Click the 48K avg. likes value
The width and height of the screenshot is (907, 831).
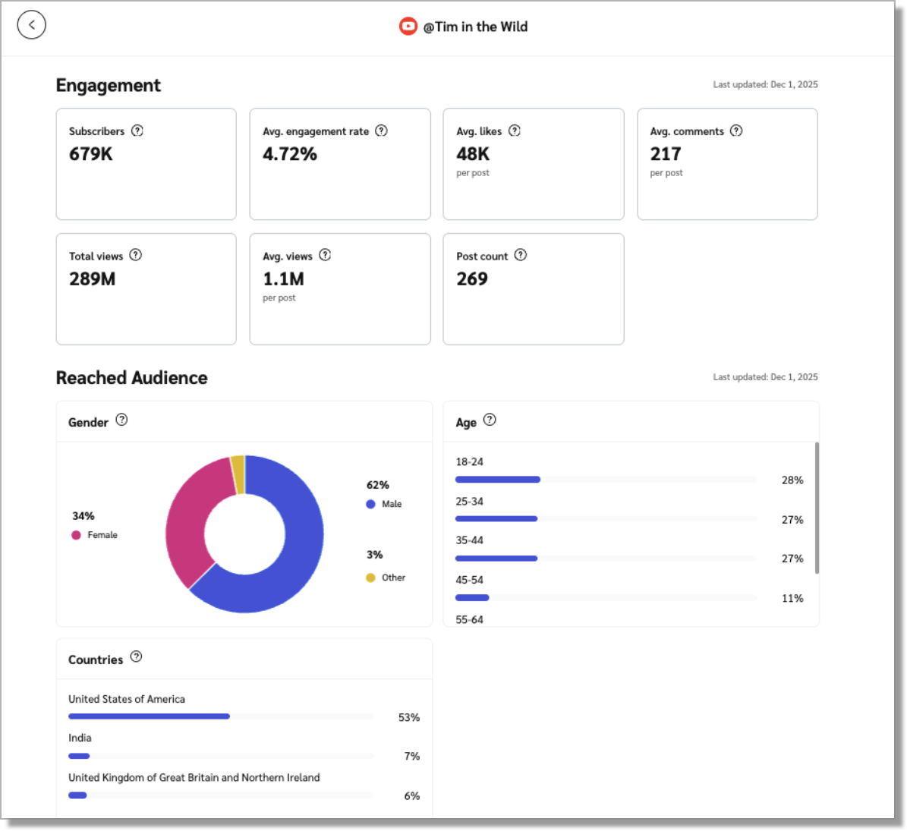tap(473, 154)
